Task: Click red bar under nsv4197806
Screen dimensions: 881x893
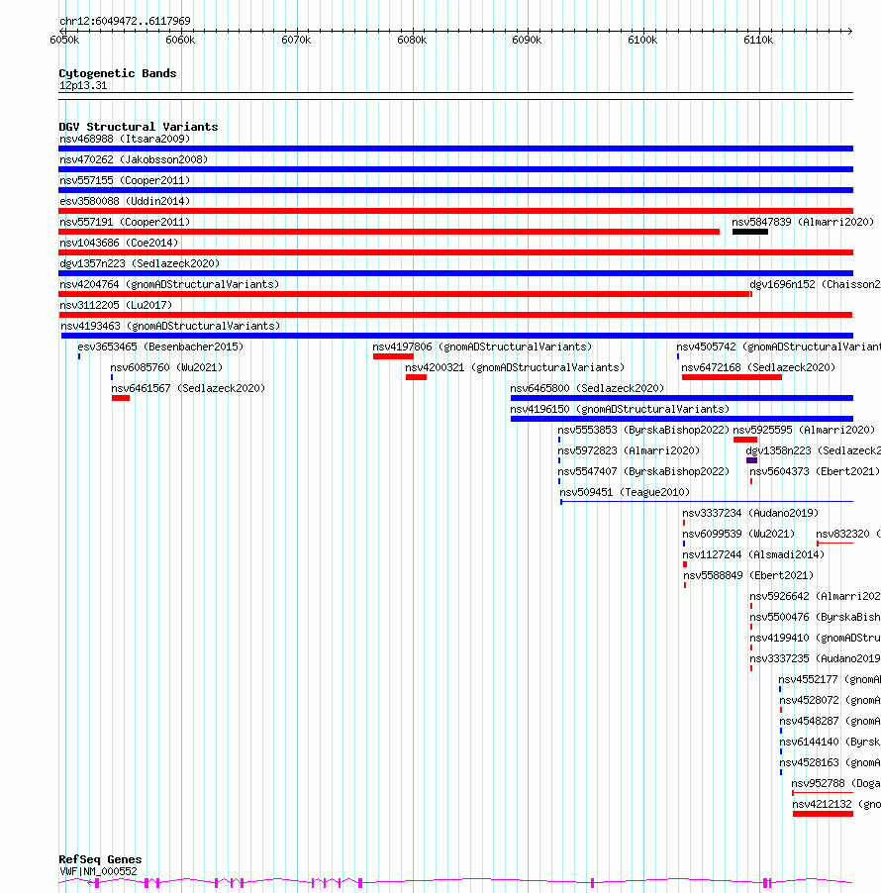Action: point(394,356)
